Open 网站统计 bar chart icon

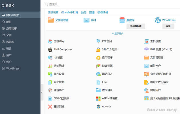tap(50, 66)
